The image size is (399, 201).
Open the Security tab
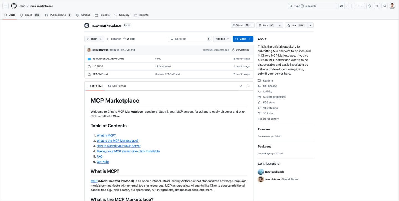pos(122,15)
